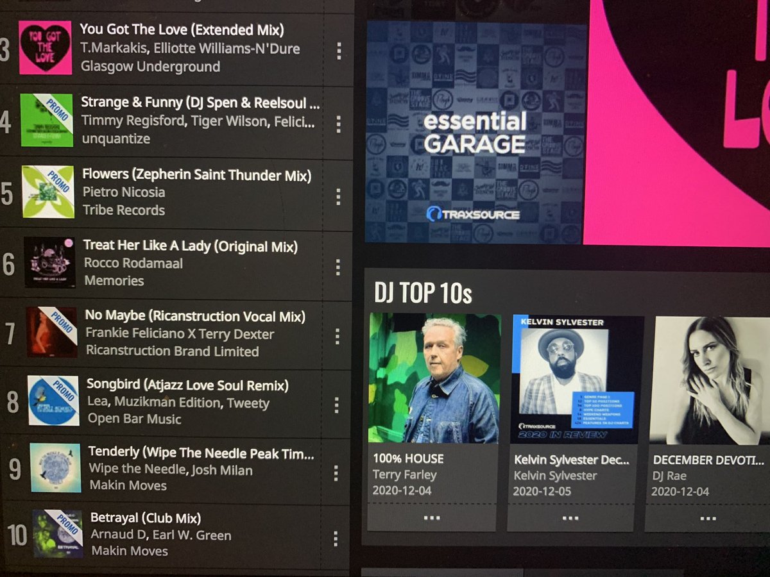Open three-dot menu for No Maybe track
The height and width of the screenshot is (577, 770).
[x=337, y=336]
